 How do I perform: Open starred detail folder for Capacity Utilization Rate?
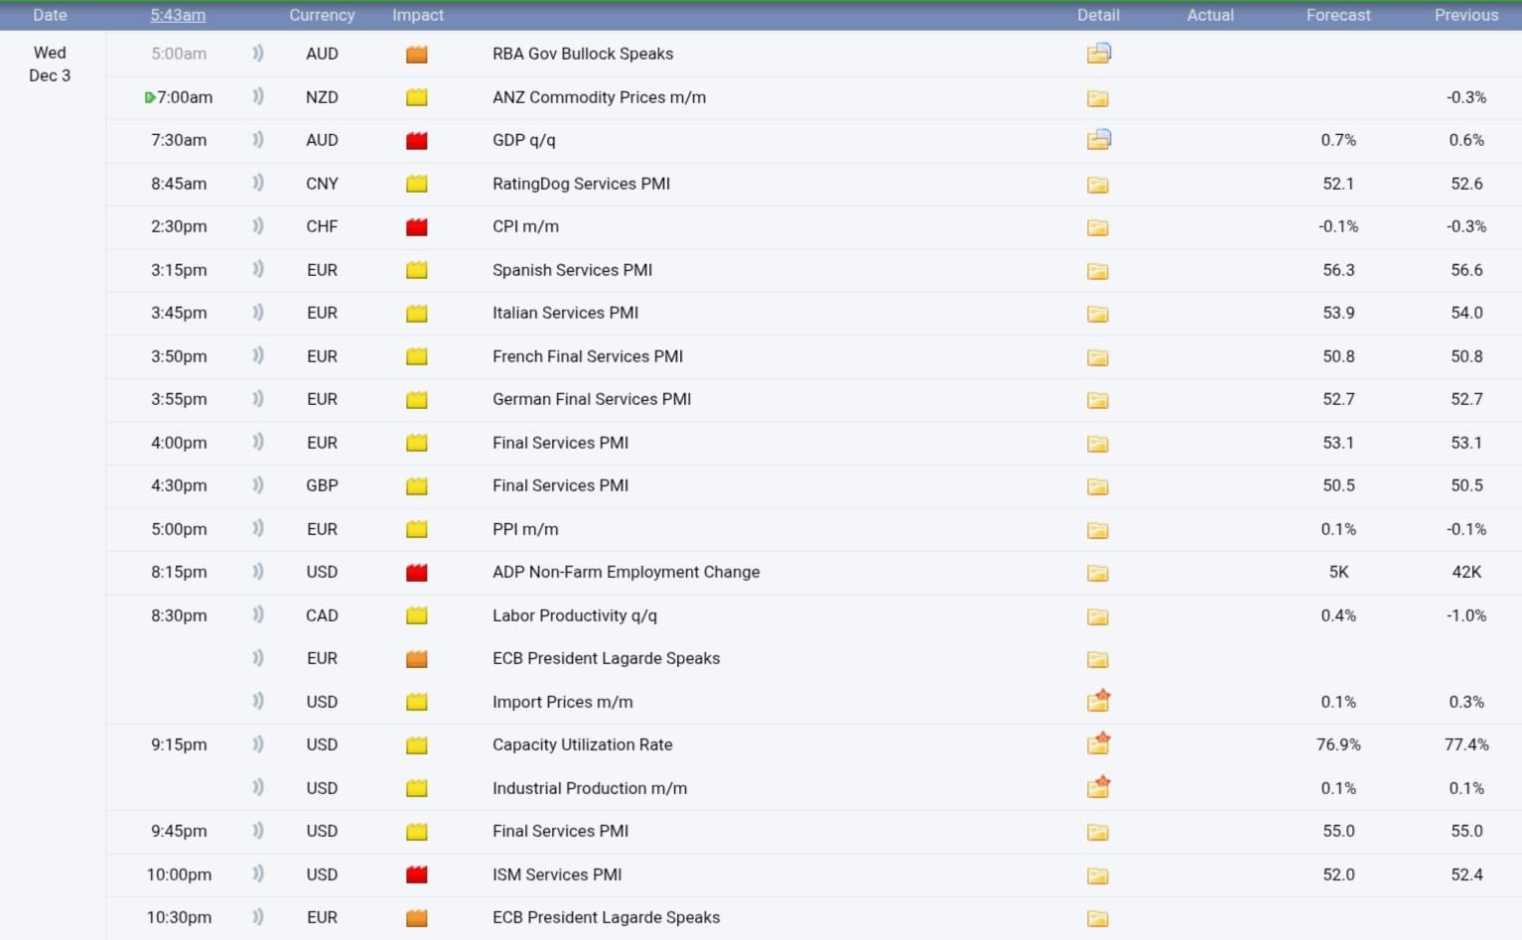click(x=1098, y=744)
